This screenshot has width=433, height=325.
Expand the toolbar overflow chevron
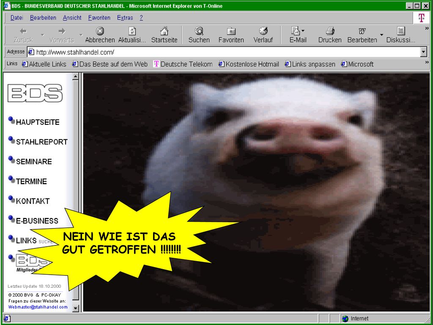pos(427,28)
